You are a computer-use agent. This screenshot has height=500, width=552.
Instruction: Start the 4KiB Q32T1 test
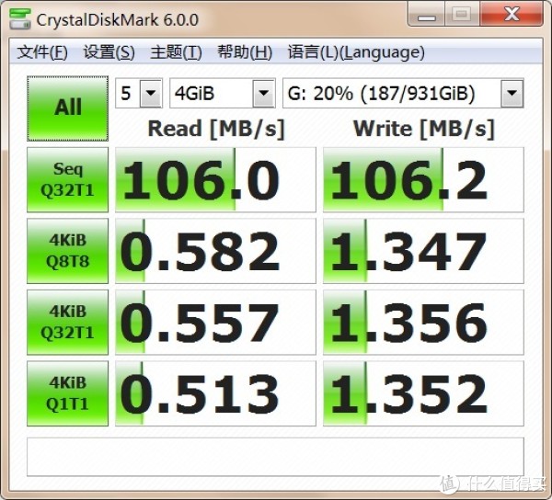[67, 322]
